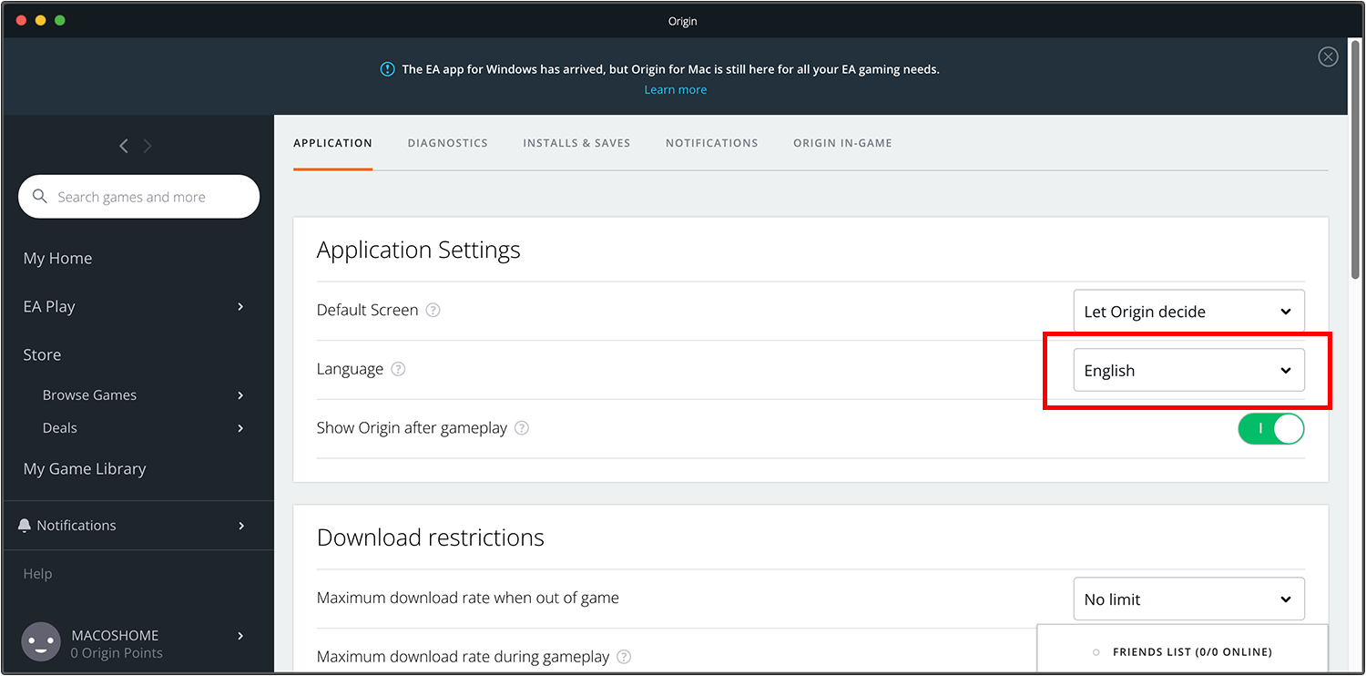
Task: Select EA Play in the sidebar
Action: pos(49,307)
